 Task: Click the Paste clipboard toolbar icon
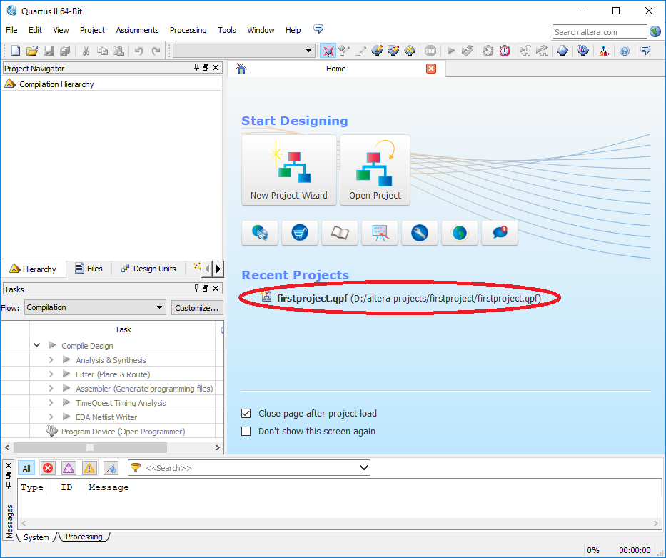tap(118, 51)
